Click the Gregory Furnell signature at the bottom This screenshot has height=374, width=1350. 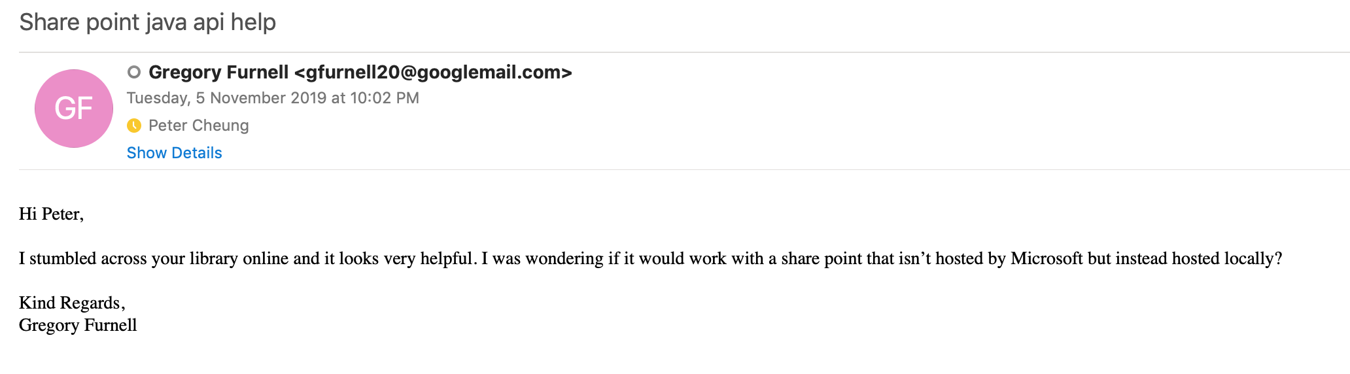click(x=78, y=325)
